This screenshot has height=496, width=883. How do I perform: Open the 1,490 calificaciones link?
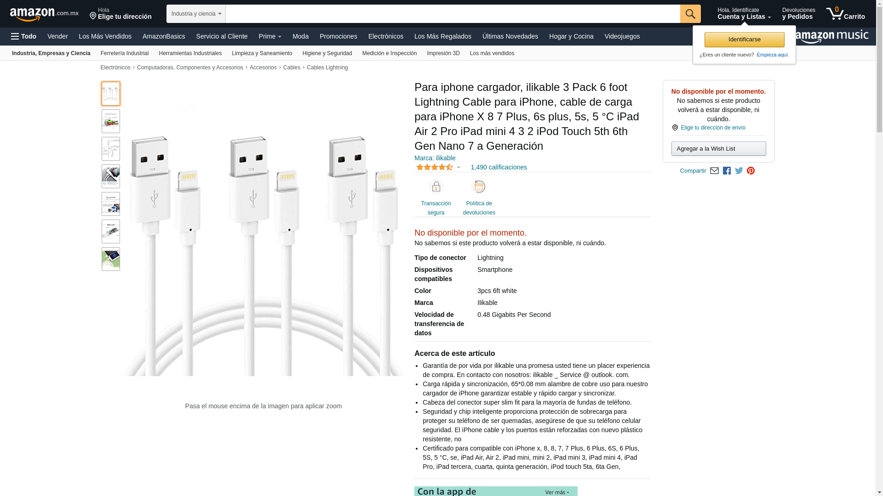click(x=499, y=167)
